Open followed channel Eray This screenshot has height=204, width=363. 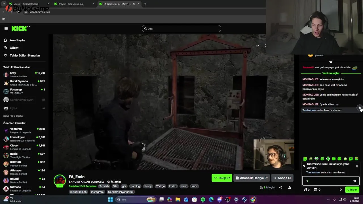pyautogui.click(x=24, y=75)
